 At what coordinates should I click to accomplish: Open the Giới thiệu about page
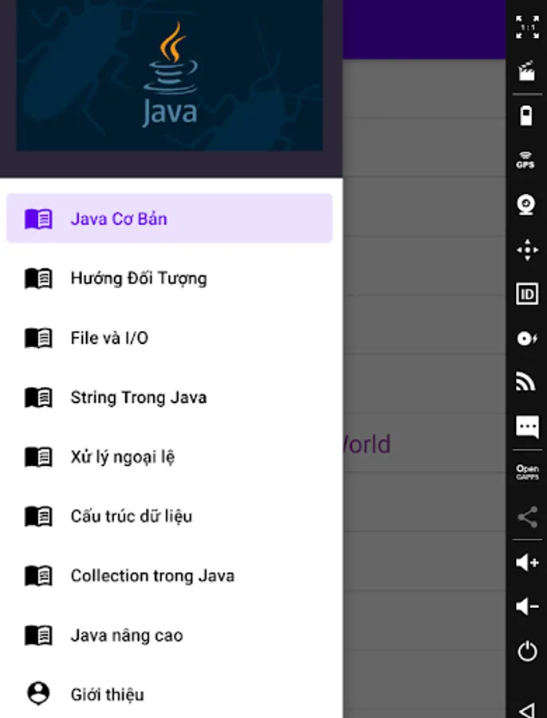click(x=169, y=695)
